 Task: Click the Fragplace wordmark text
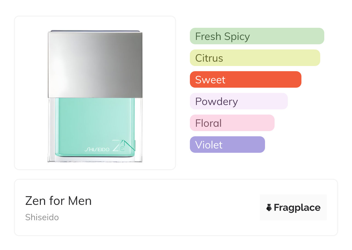(297, 207)
